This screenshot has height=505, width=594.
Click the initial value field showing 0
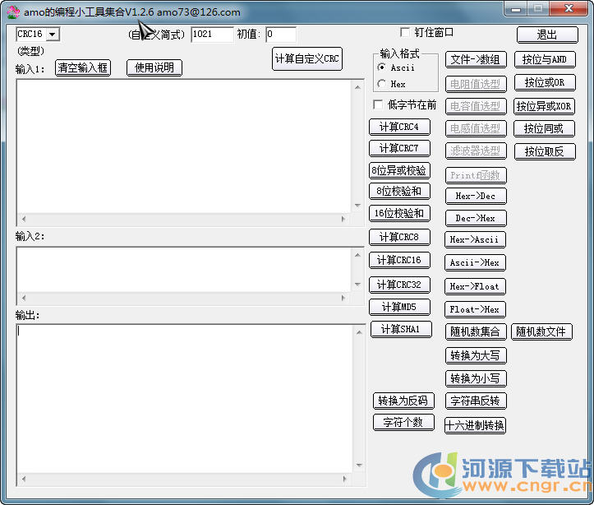click(281, 35)
